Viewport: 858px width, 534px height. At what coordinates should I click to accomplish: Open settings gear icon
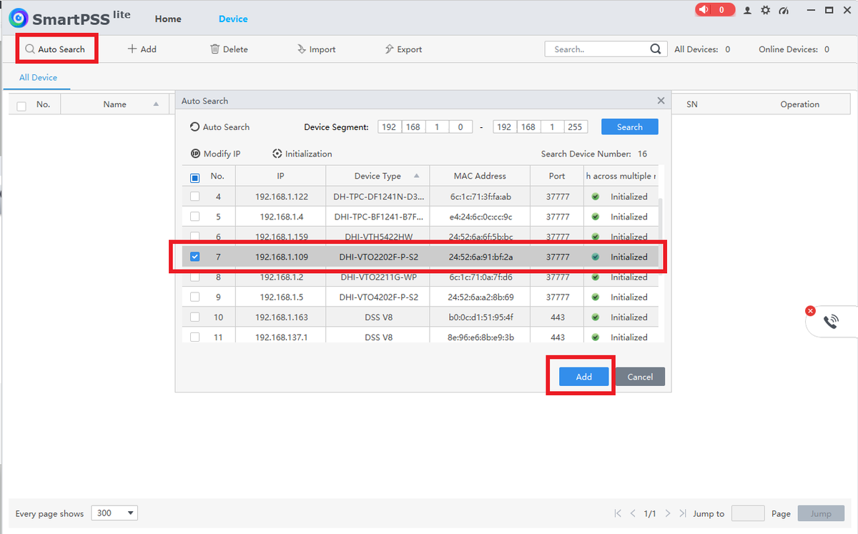(766, 11)
